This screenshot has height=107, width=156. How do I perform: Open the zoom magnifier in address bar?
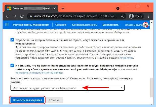click(122, 16)
